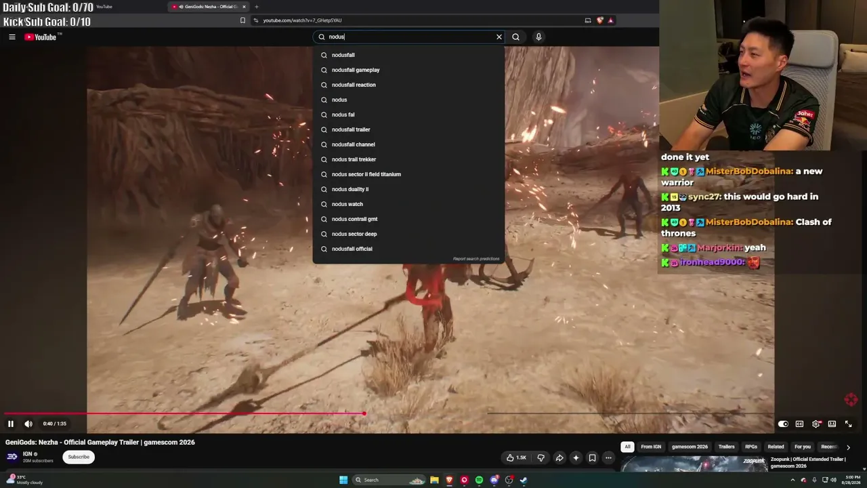Screen dimensions: 867x488
Task: Open the Zoopunk recommended video thumbnail
Action: click(694, 464)
